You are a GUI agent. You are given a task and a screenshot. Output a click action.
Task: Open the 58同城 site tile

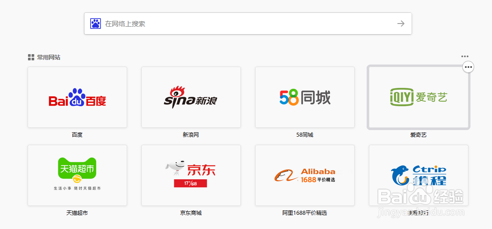(305, 97)
